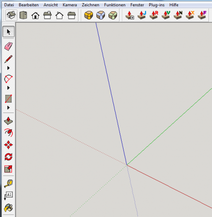Image resolution: width=212 pixels, height=217 pixels.
Task: Select the Rectangle shape tool
Action: [9, 99]
